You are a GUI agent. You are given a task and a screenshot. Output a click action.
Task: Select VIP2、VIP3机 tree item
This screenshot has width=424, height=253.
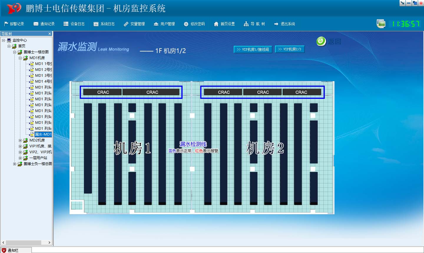click(x=40, y=152)
